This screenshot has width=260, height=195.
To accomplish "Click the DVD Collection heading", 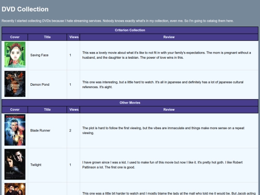I will pyautogui.click(x=25, y=9).
